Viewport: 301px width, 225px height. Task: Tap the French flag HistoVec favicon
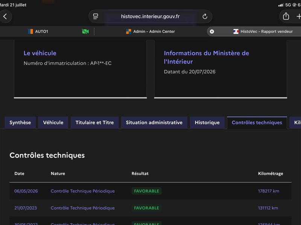(x=236, y=31)
